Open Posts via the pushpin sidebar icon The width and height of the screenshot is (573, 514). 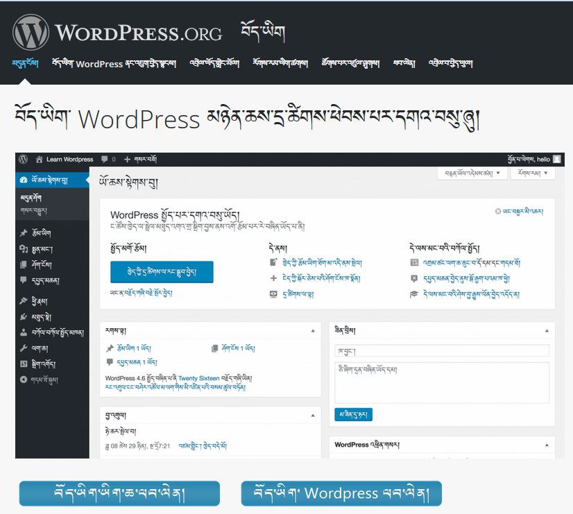coord(24,232)
